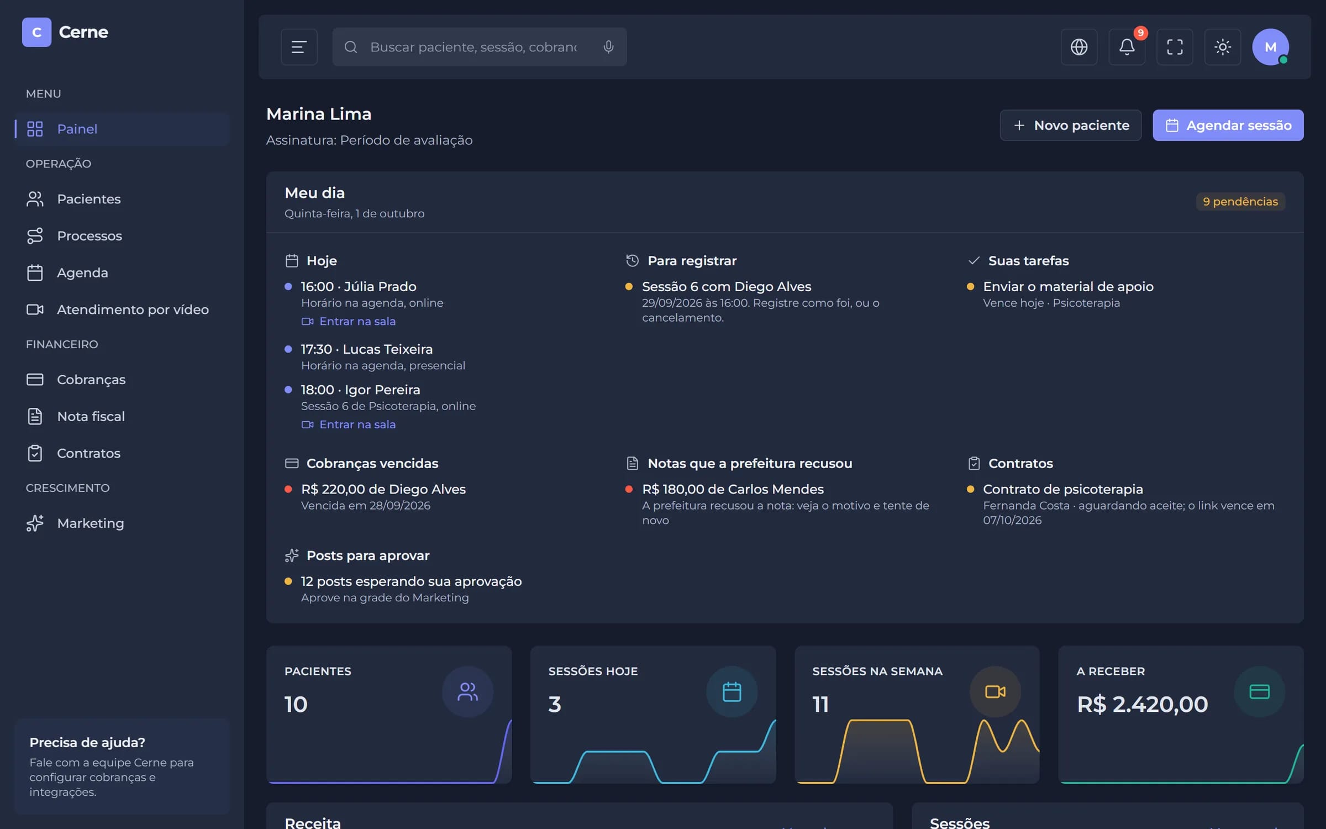Click the Sessões hoje calendar icon

[x=732, y=692]
